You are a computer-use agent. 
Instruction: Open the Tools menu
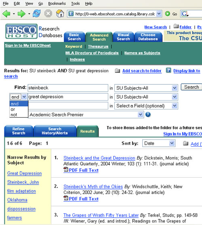point(76,4)
